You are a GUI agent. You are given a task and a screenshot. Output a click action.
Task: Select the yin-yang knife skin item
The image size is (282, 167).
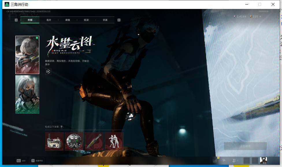pyautogui.click(x=94, y=141)
